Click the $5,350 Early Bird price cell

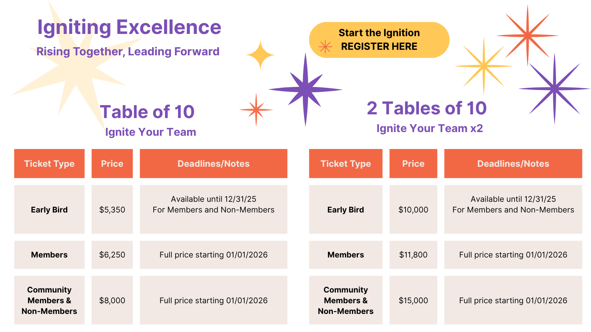click(x=112, y=210)
